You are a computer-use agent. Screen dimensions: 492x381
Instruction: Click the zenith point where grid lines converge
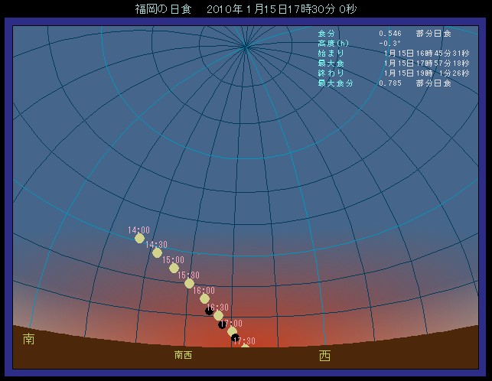pos(246,46)
